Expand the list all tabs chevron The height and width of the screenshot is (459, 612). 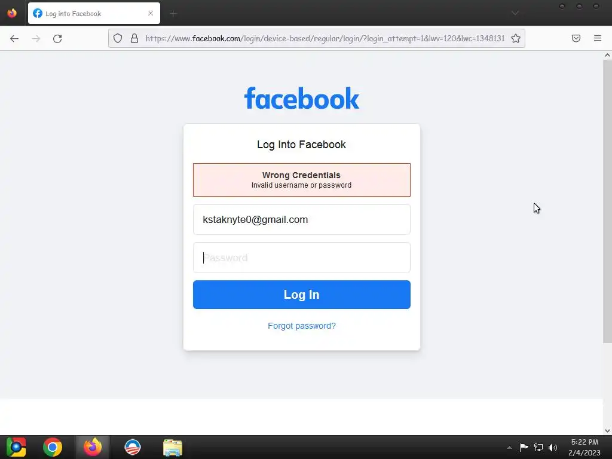coord(515,13)
